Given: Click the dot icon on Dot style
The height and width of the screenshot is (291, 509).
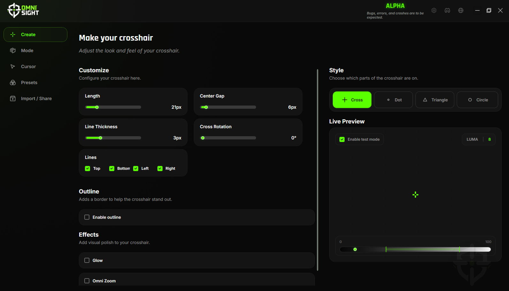Looking at the screenshot, I should pyautogui.click(x=388, y=100).
